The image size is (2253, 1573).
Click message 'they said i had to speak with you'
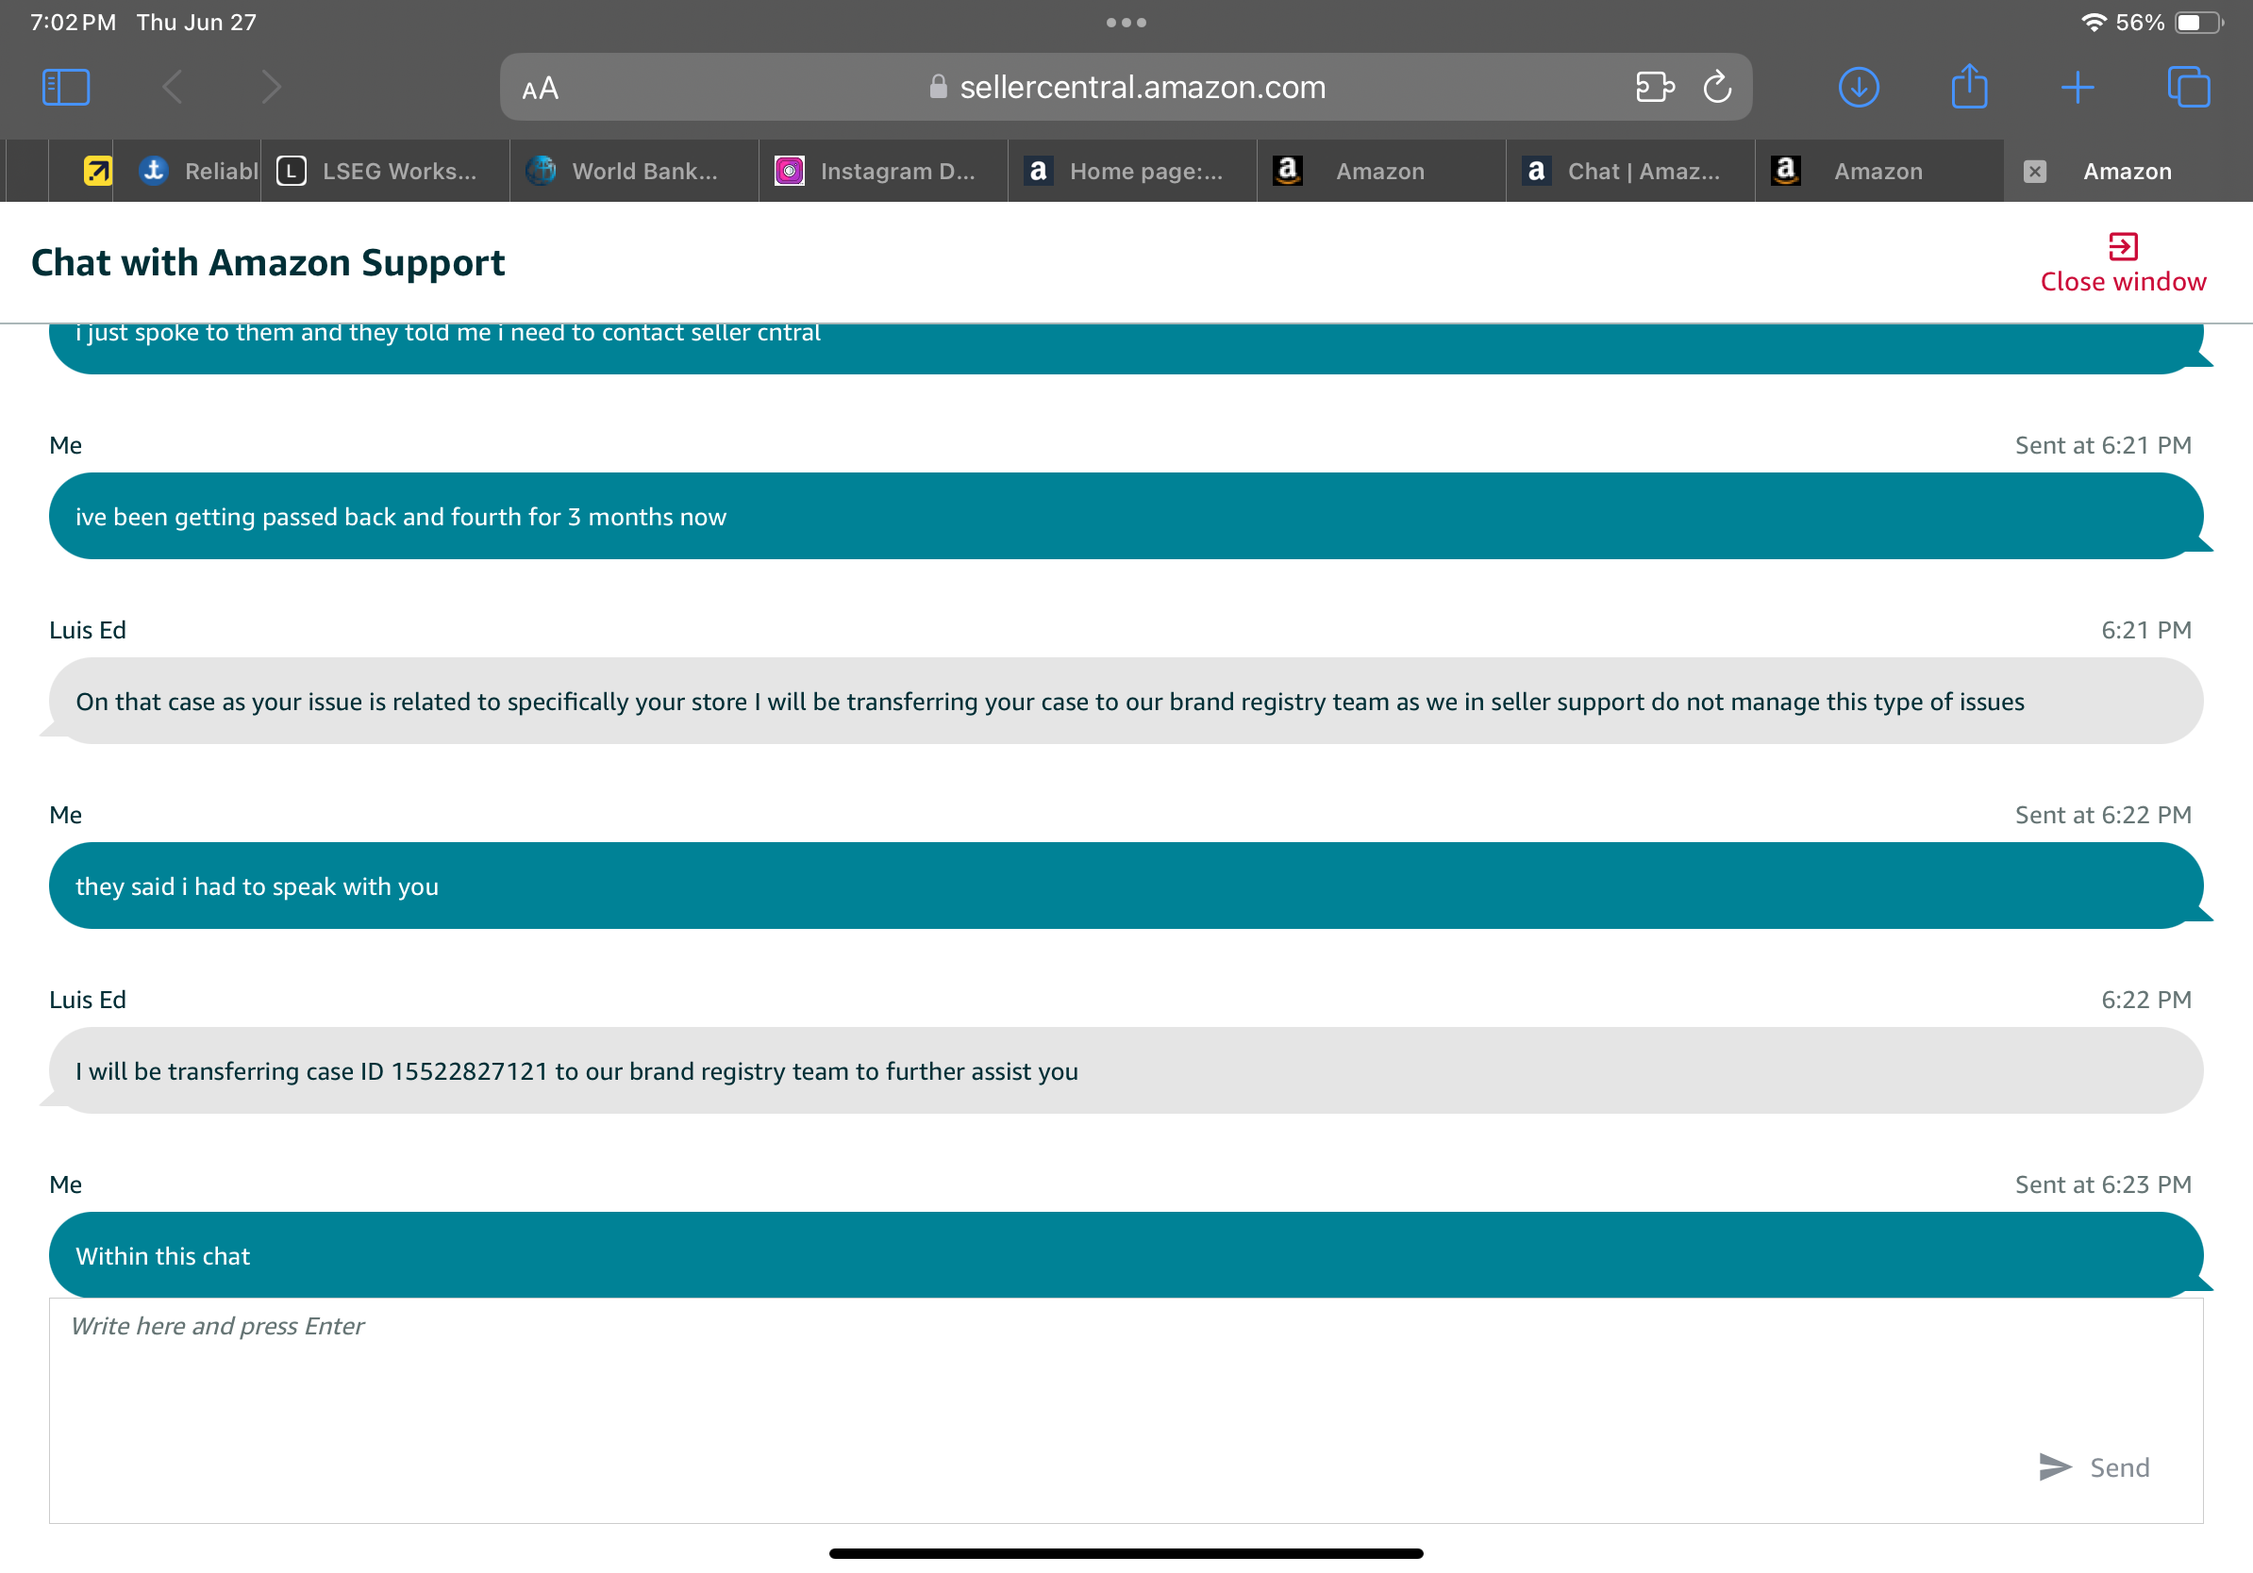click(1126, 886)
